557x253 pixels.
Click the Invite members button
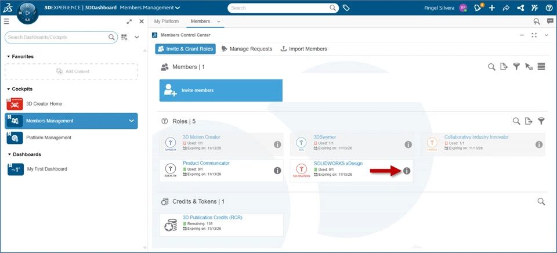coord(221,91)
